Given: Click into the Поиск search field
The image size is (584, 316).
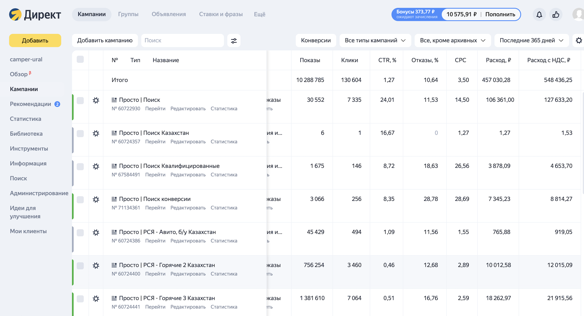Looking at the screenshot, I should [x=183, y=40].
